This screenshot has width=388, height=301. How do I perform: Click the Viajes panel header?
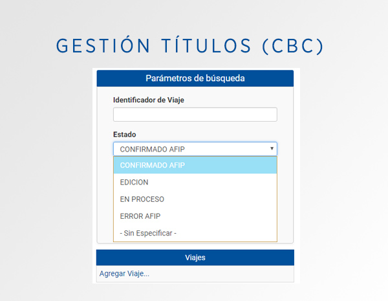tap(195, 258)
